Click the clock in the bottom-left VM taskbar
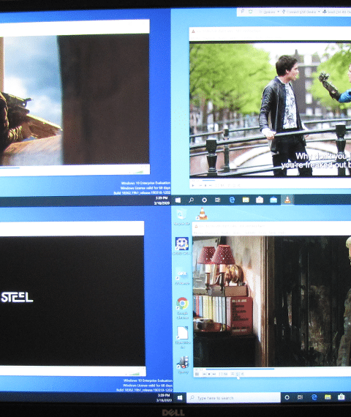The image size is (351, 417). tap(164, 397)
